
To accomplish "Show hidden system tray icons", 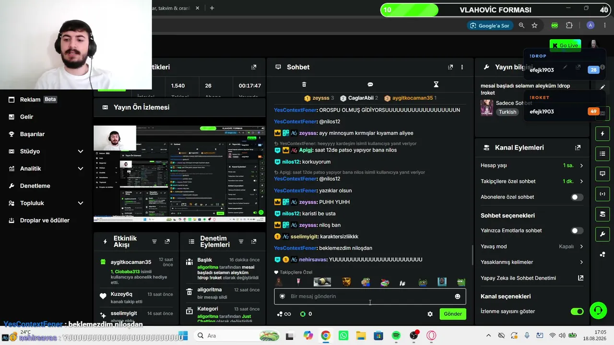I will tap(488, 335).
